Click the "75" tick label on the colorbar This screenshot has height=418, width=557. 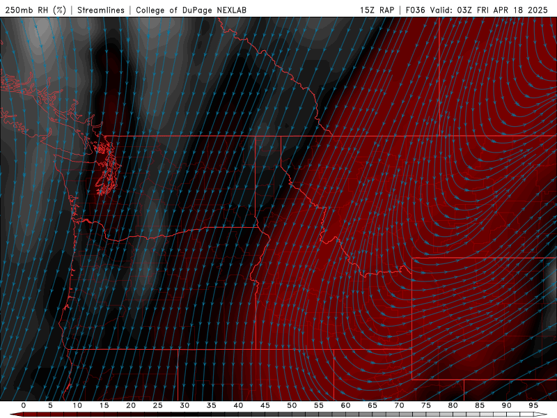click(426, 405)
